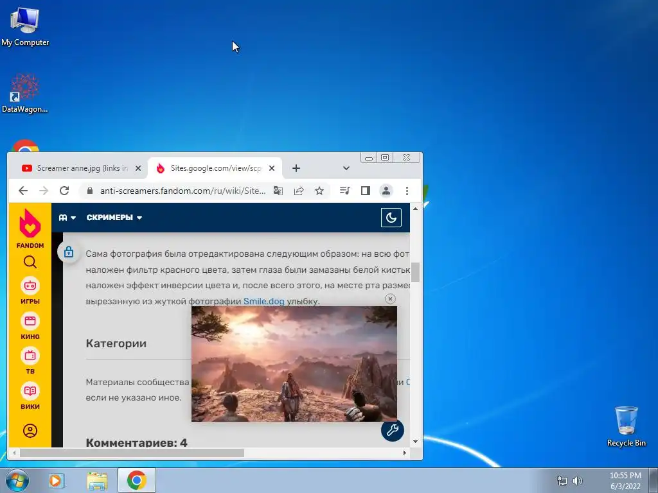This screenshot has height=493, width=658.
Task: Click the Chrome back arrow
Action: pyautogui.click(x=23, y=191)
